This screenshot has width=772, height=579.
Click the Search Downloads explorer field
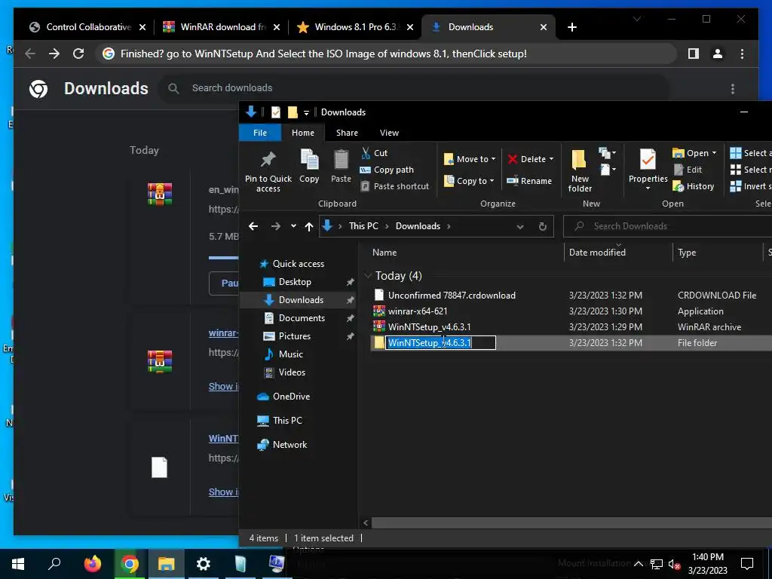pyautogui.click(x=669, y=226)
